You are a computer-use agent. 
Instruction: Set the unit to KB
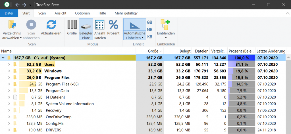(149, 37)
